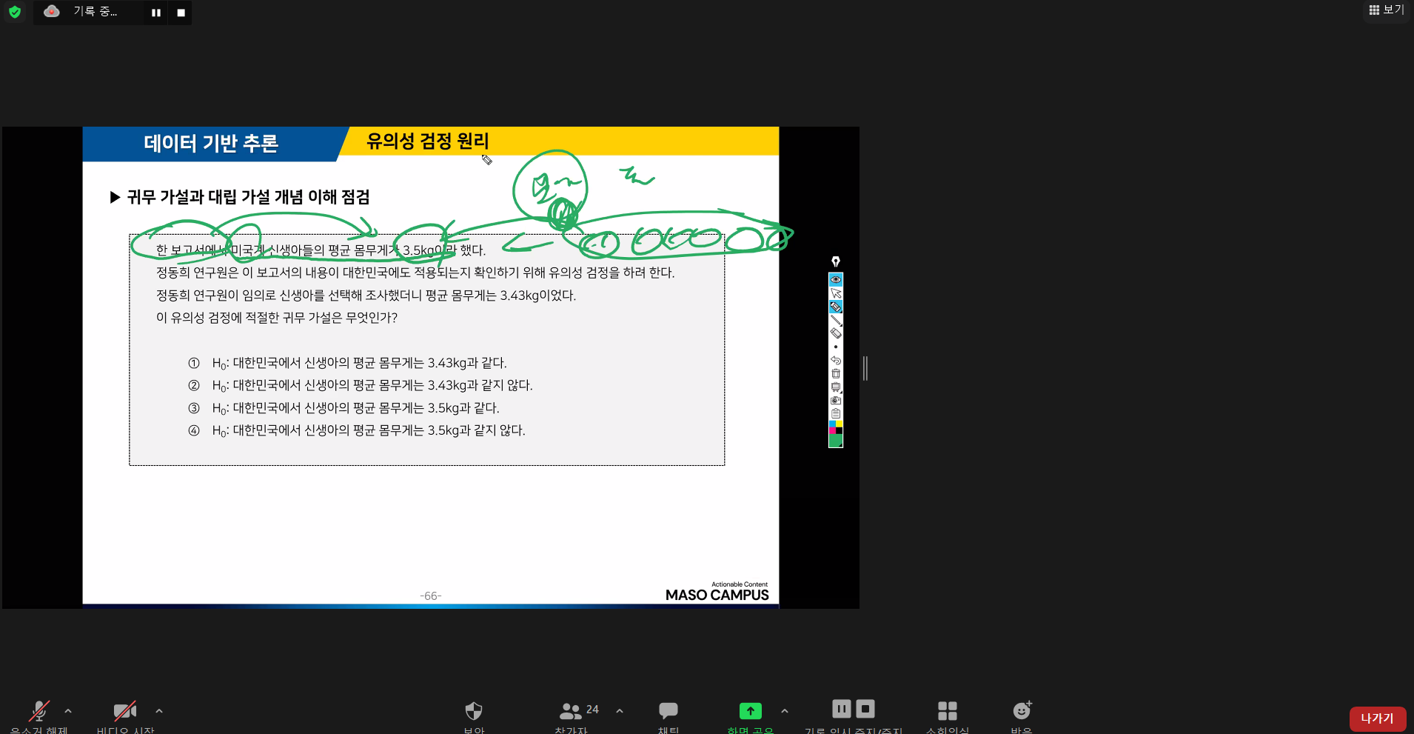Expand video options arrow next to camera
The height and width of the screenshot is (734, 1414).
[x=159, y=711]
